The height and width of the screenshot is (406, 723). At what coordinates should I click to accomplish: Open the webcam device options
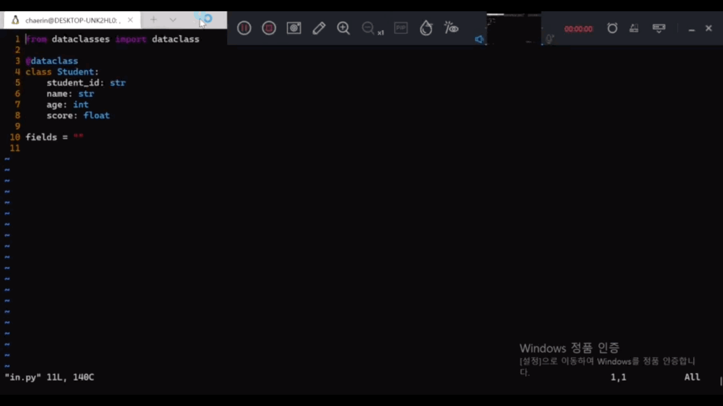click(x=634, y=28)
